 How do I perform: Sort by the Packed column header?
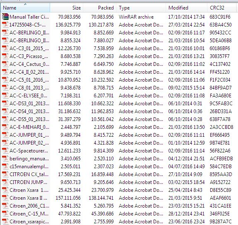[x=100, y=7]
